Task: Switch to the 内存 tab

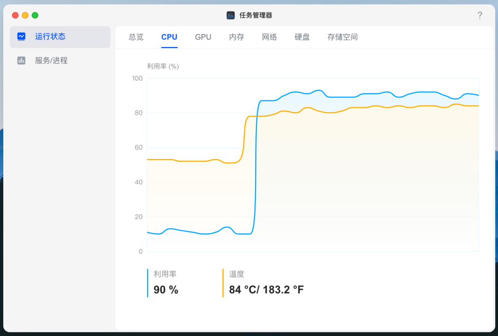Action: [x=237, y=37]
